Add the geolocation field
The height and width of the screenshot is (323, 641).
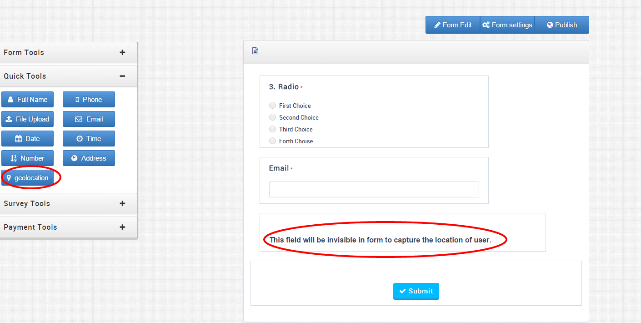pyautogui.click(x=27, y=178)
